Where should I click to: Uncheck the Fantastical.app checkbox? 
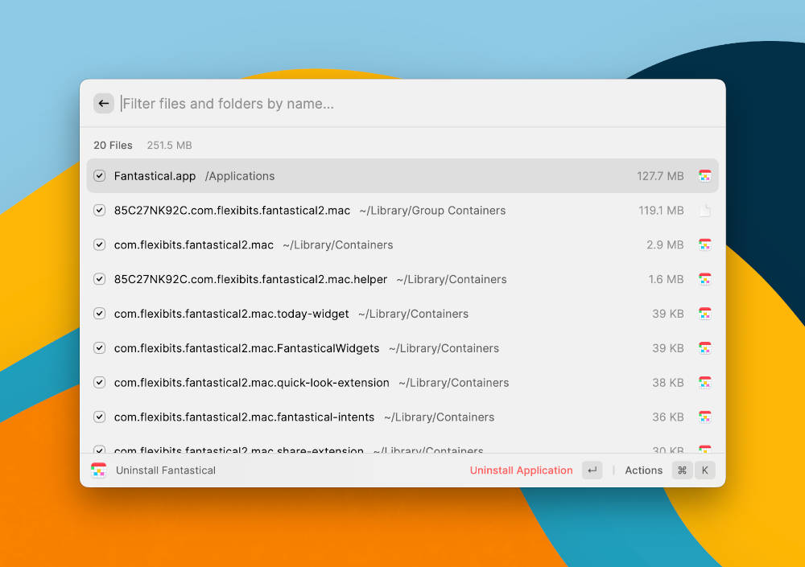pos(100,176)
